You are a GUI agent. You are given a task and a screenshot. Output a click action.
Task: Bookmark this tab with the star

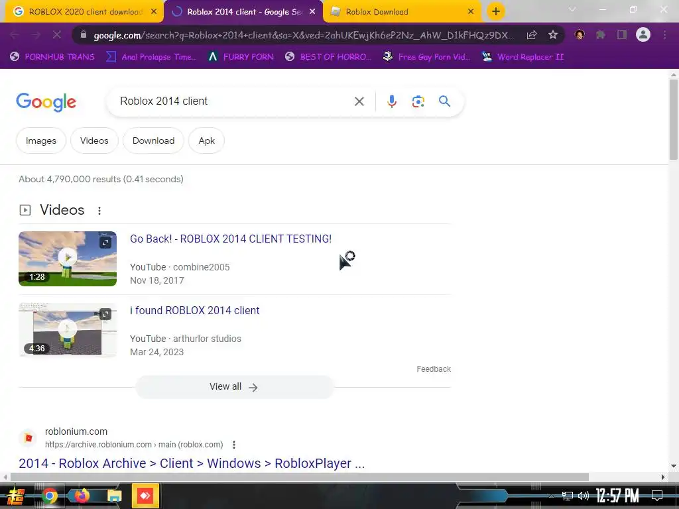[552, 35]
